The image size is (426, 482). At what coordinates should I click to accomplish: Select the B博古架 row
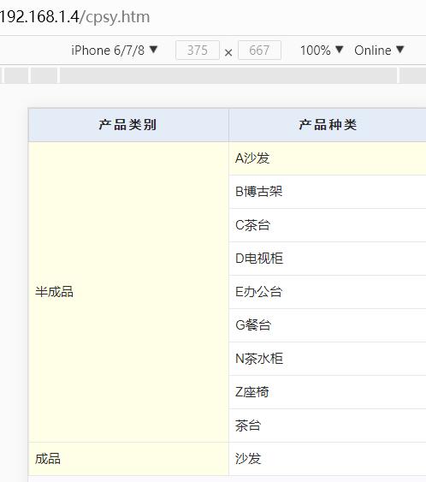pyautogui.click(x=328, y=192)
